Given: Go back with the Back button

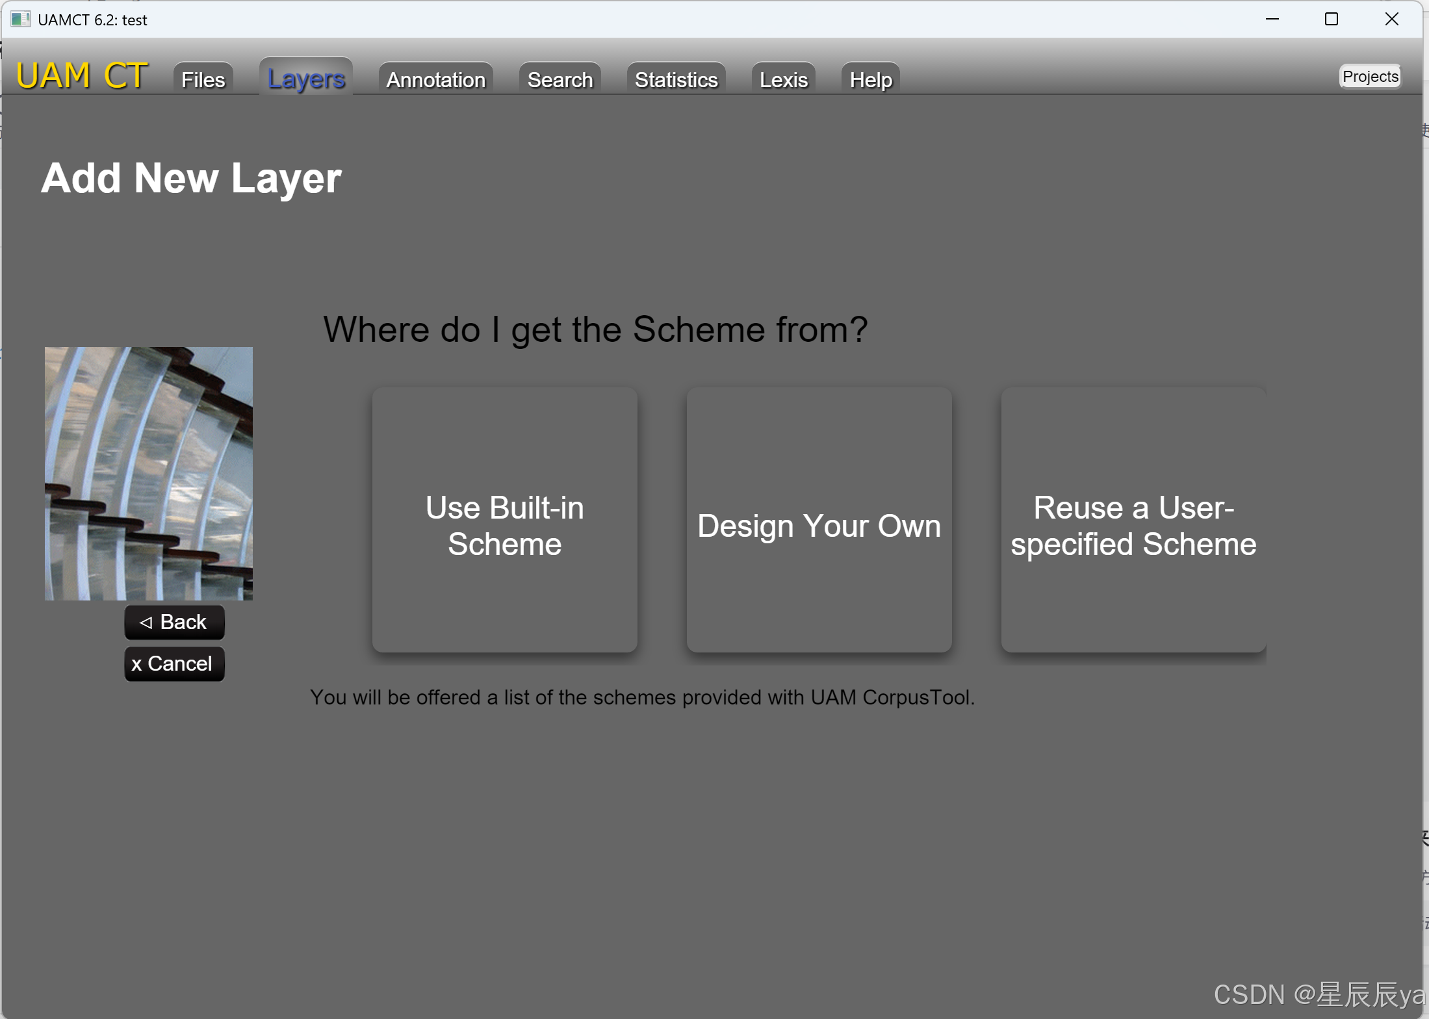Looking at the screenshot, I should [x=174, y=622].
